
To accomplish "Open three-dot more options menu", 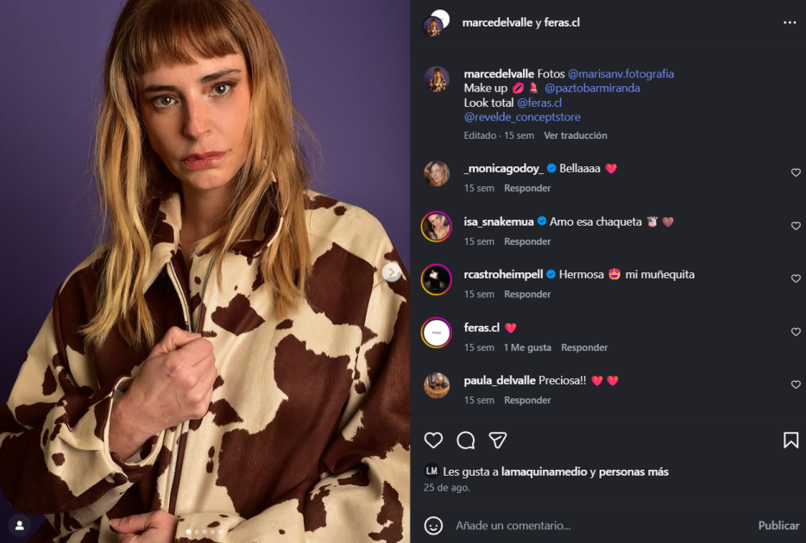I will pos(790,22).
